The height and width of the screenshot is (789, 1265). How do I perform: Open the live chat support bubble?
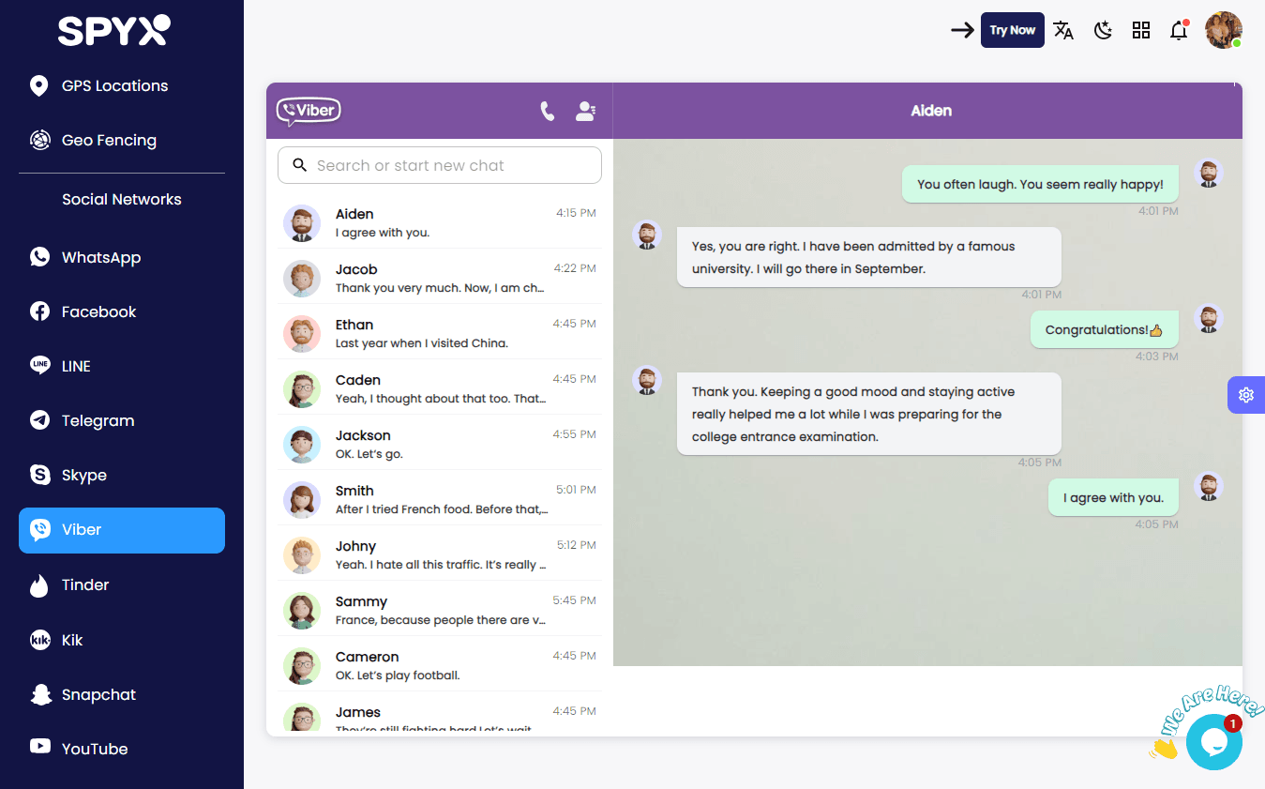[1214, 742]
